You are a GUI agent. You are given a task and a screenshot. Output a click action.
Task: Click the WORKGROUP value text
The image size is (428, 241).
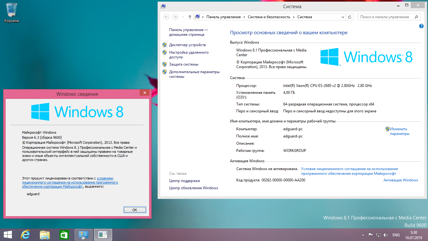tap(295, 151)
